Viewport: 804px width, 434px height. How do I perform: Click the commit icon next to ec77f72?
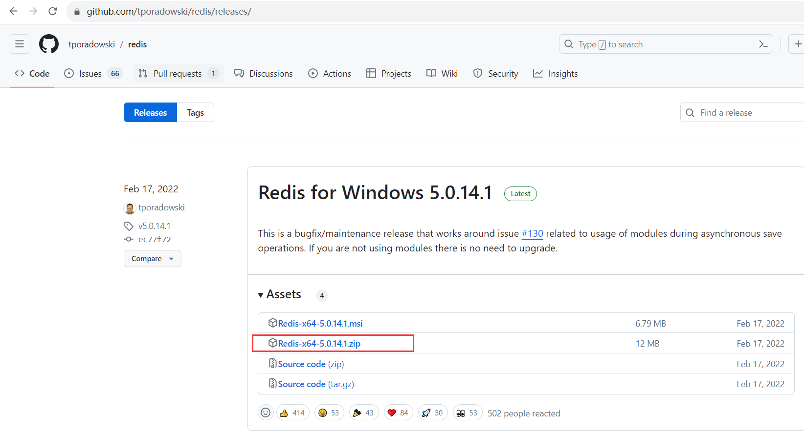click(129, 239)
